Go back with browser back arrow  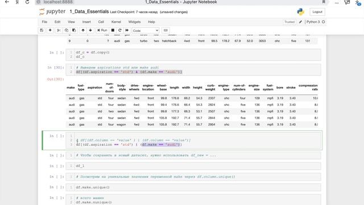(7, 2)
